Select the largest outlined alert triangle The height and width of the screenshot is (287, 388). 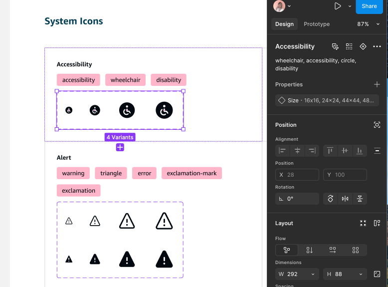click(164, 221)
